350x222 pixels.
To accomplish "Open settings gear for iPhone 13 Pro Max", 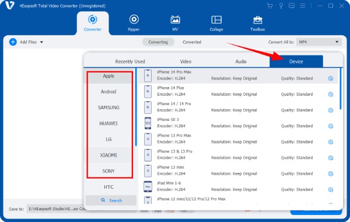I will point(331,142).
